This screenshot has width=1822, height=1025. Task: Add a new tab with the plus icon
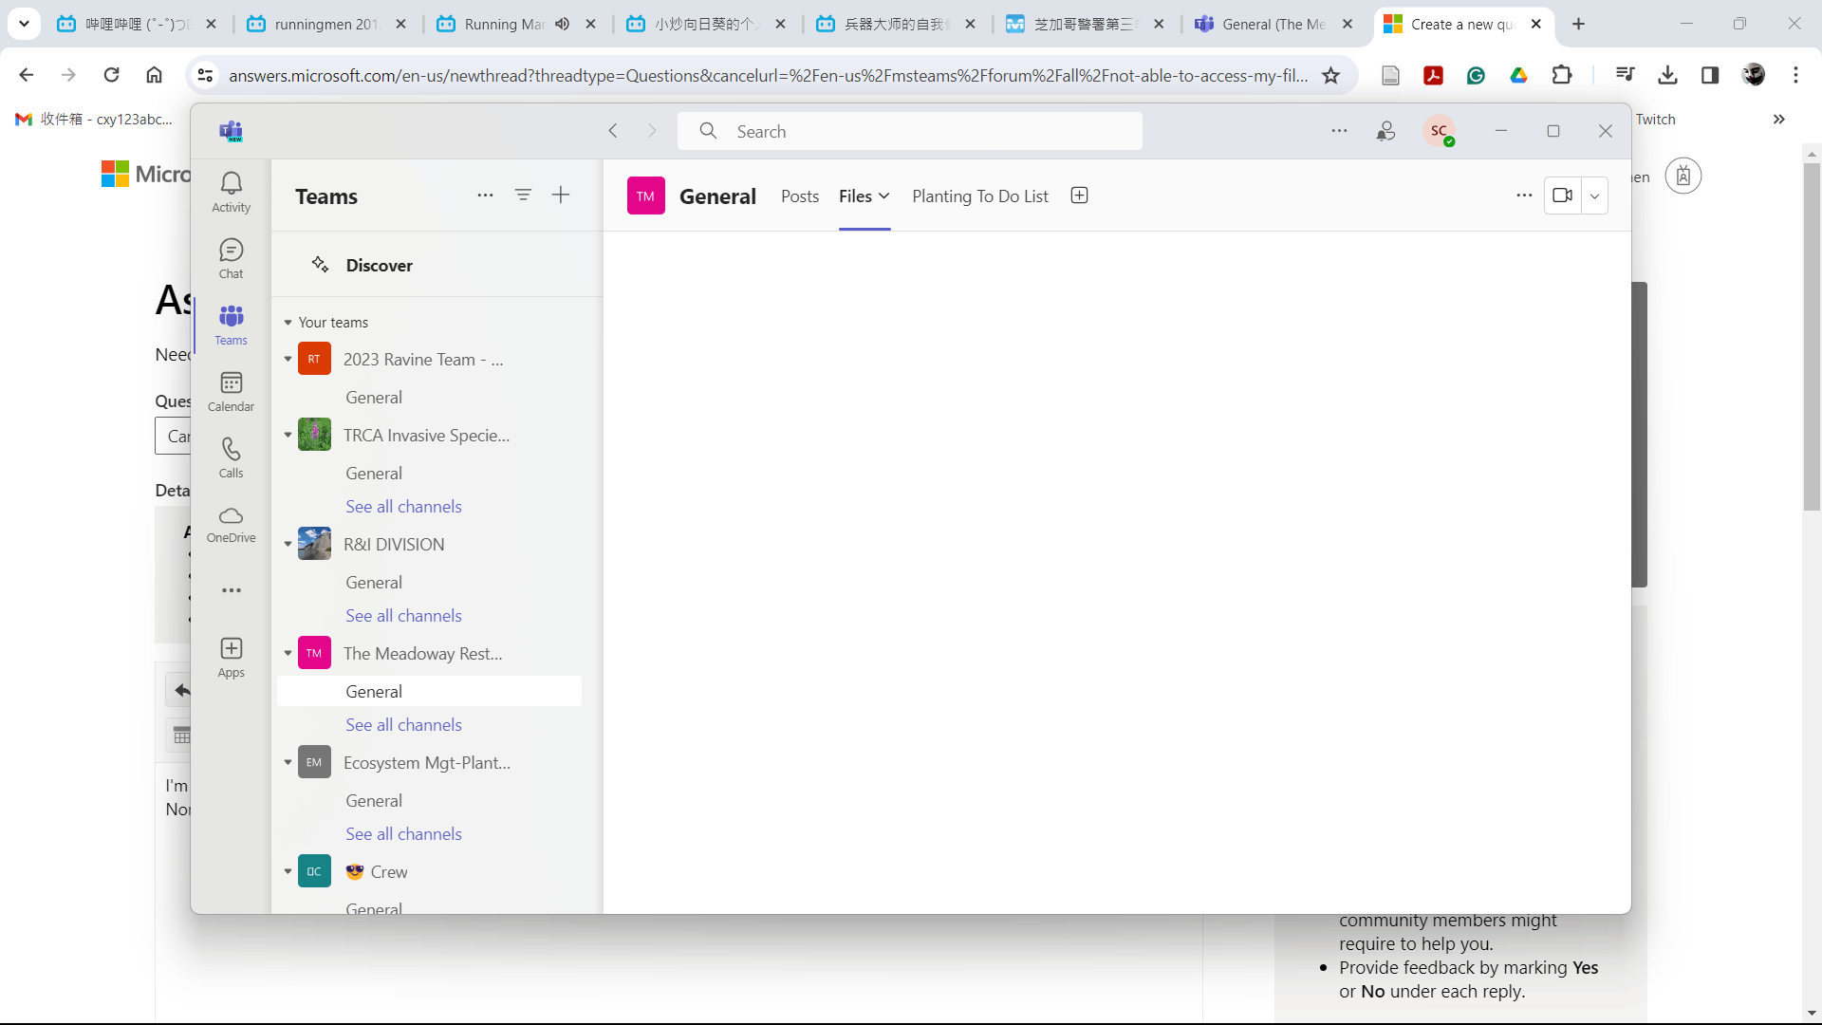point(1079,196)
